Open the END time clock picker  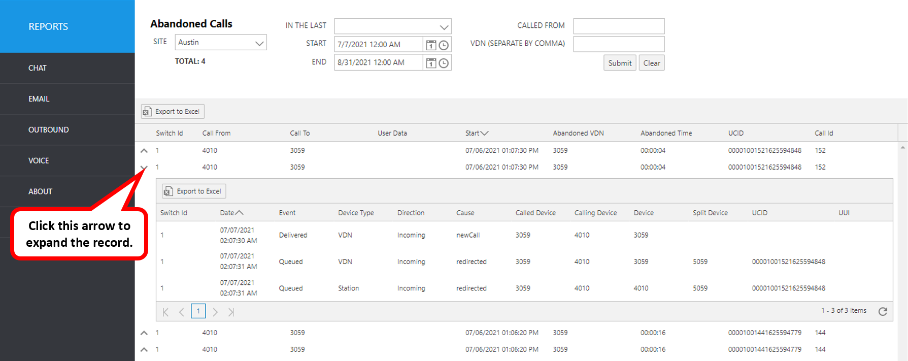444,63
